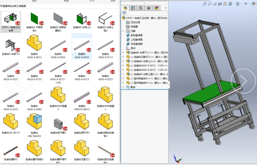This screenshot has height=165, width=257.
Task: Expand the 包装台4545-9-0213 - 1105<2> component
Action: click(x=123, y=70)
